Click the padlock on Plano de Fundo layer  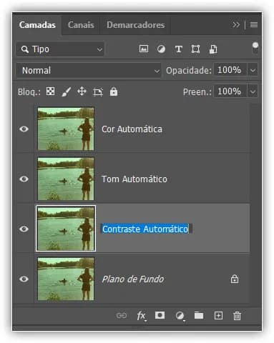pos(235,279)
